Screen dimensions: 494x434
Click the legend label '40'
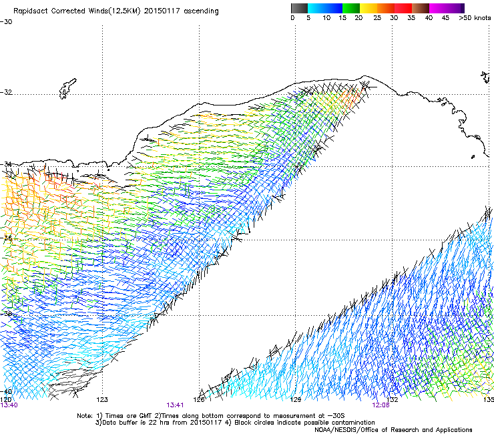click(429, 18)
